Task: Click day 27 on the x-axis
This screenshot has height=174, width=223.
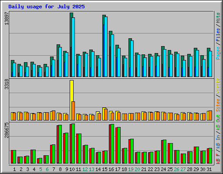Action: (183, 169)
